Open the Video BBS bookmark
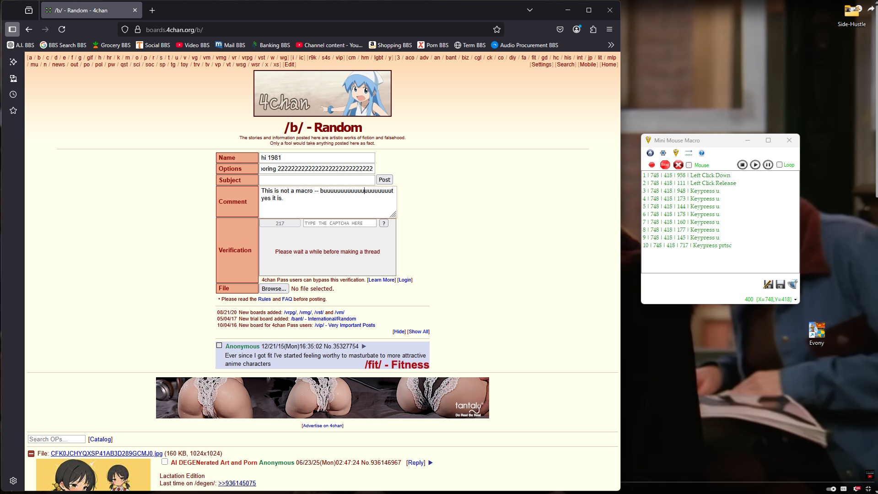 coord(193,45)
